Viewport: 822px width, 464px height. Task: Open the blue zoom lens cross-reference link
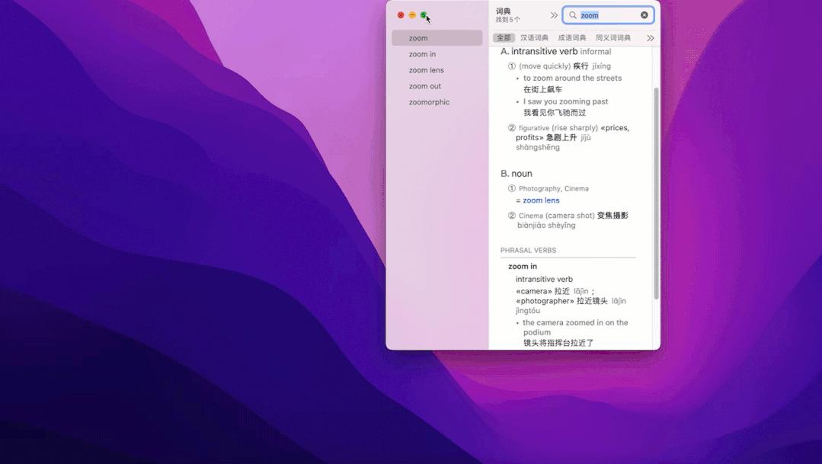pos(540,200)
